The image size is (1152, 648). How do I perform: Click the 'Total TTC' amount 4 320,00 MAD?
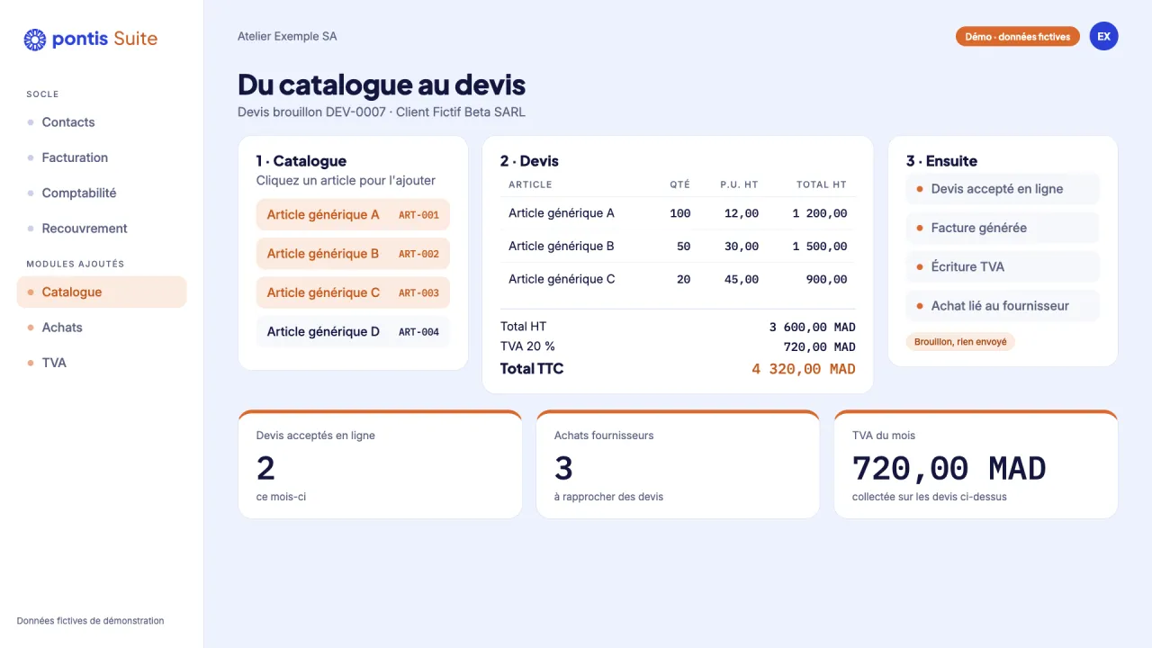(804, 369)
